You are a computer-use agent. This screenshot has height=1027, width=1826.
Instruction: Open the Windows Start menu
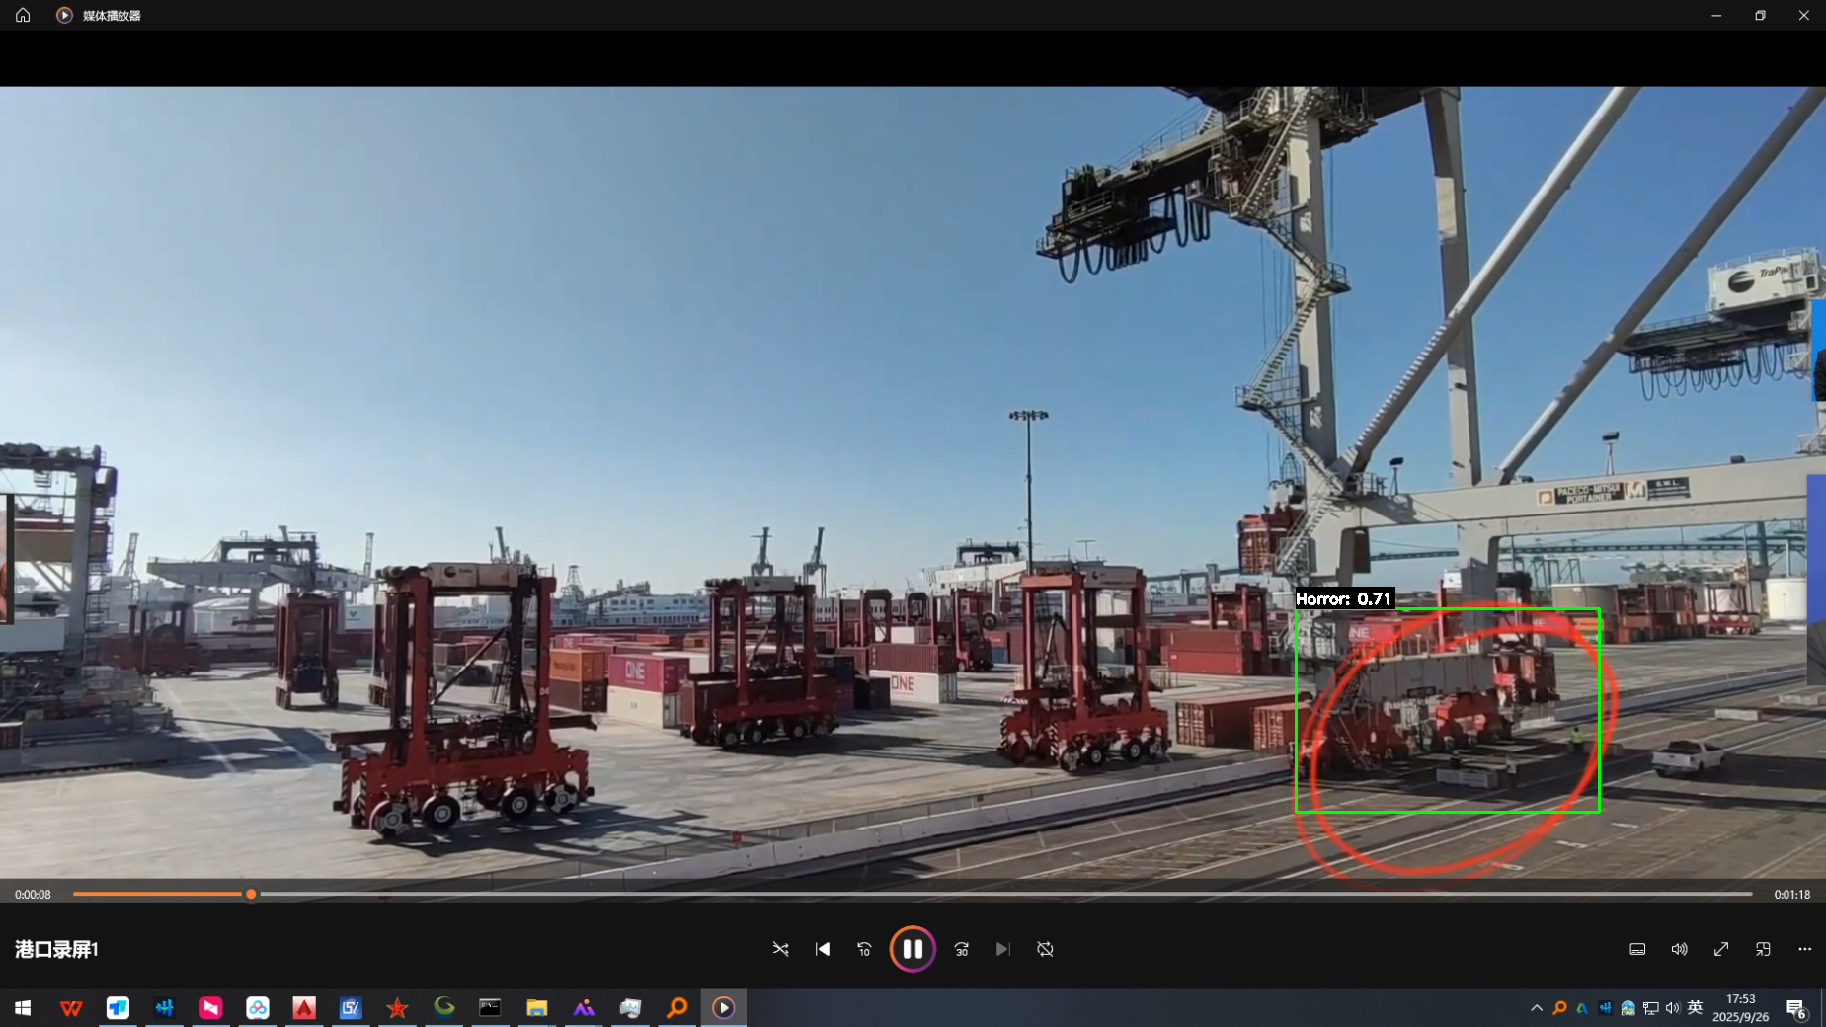tap(23, 1008)
